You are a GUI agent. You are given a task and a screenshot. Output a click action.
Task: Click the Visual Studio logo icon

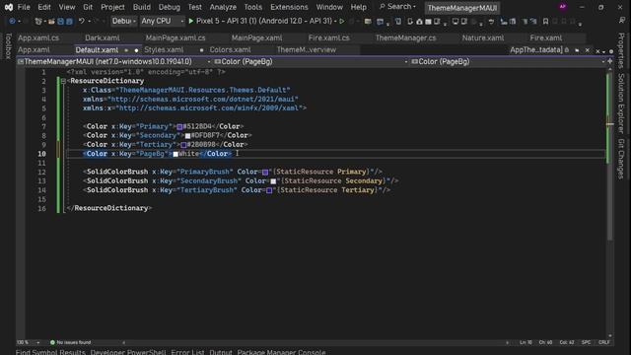click(x=9, y=7)
